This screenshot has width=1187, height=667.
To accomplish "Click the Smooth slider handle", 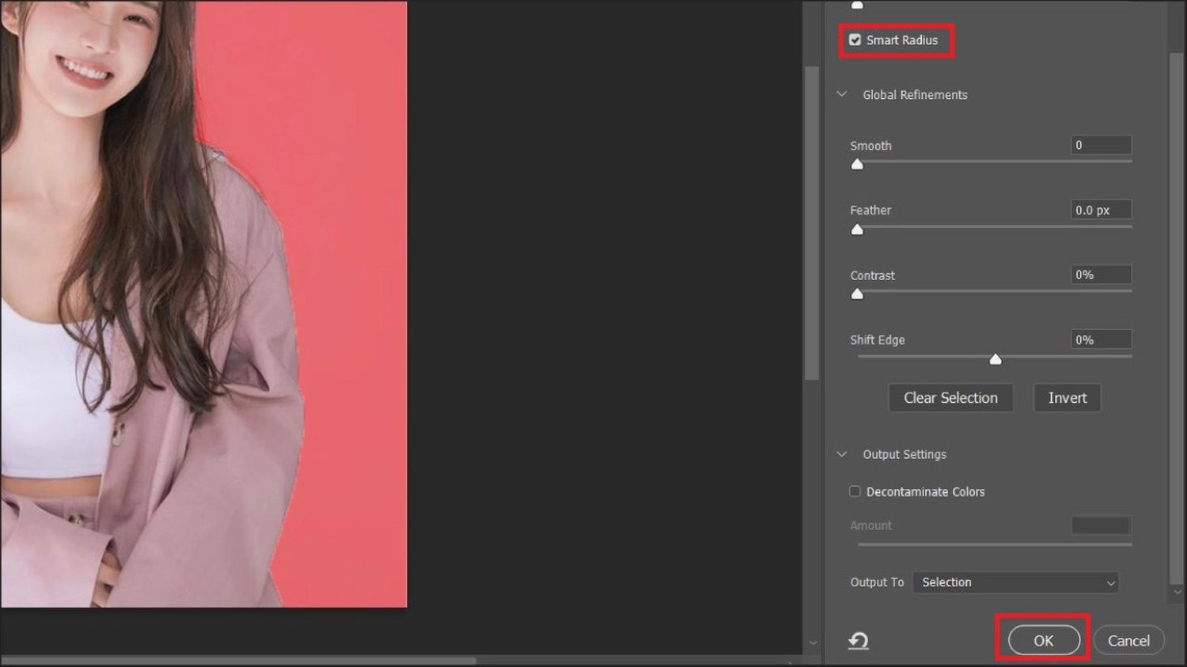I will pos(857,164).
